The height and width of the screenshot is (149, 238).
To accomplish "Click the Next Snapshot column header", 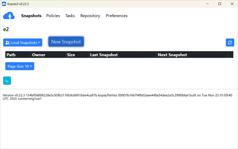I will click(172, 55).
